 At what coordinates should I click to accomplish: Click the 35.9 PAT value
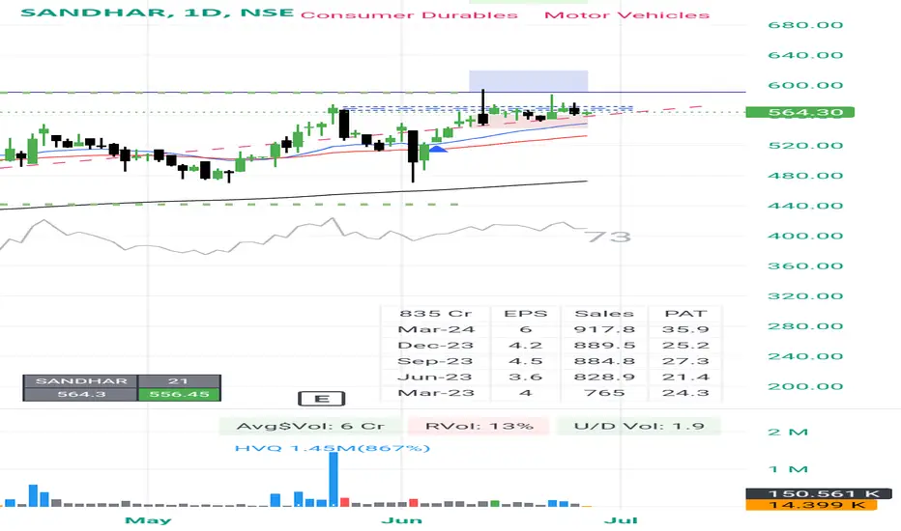pyautogui.click(x=685, y=329)
